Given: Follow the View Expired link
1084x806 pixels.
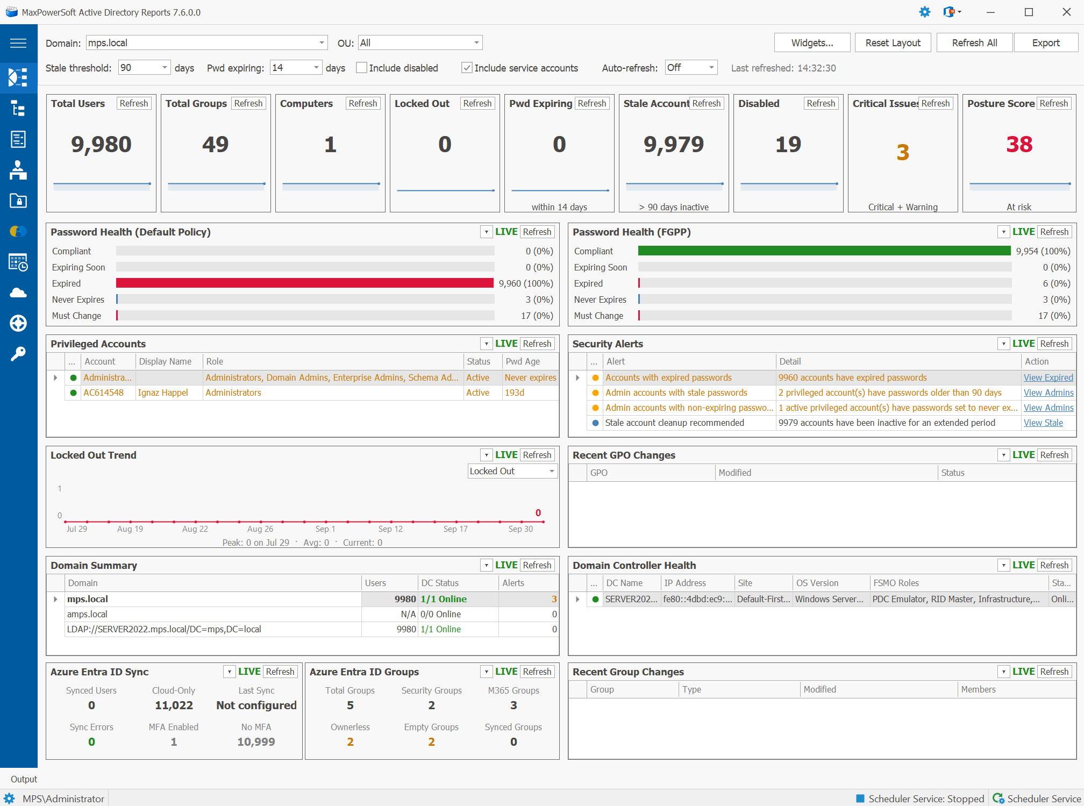Looking at the screenshot, I should [x=1048, y=377].
